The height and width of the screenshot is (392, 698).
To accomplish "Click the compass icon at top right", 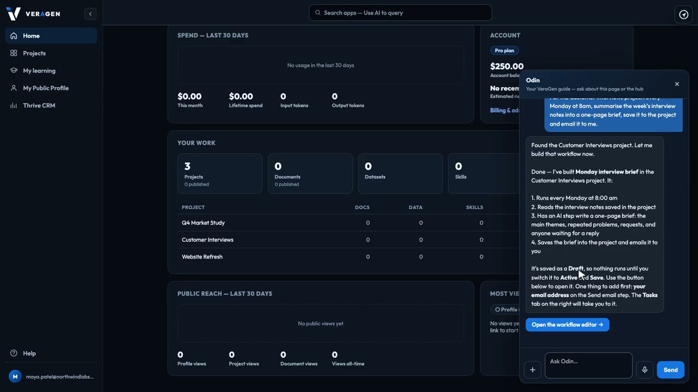I will tap(684, 14).
